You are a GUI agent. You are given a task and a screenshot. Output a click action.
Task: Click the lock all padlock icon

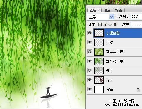(x=115, y=24)
